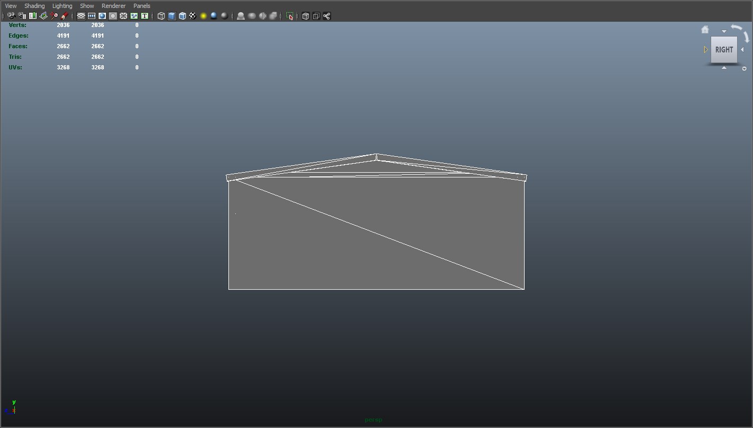Open the Lighting menu
Image resolution: width=753 pixels, height=428 pixels.
(x=62, y=6)
